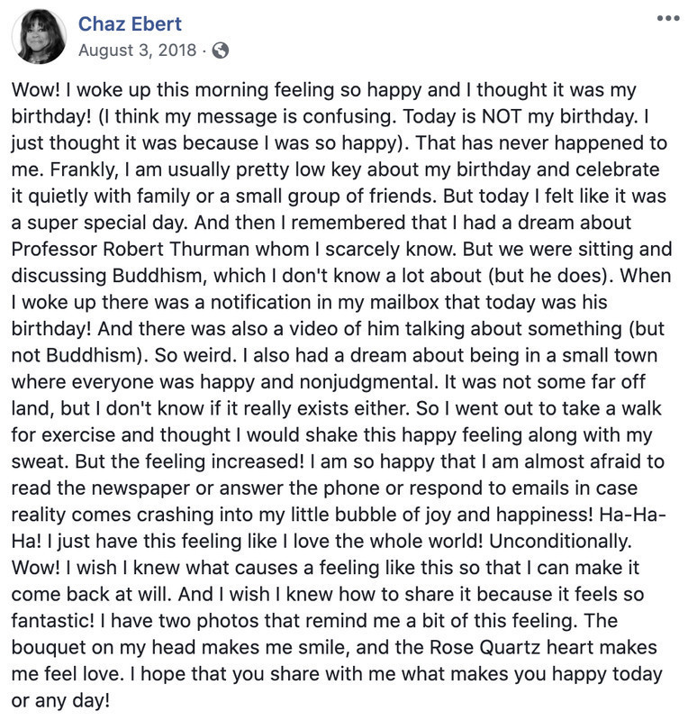This screenshot has width=688, height=721.
Task: Open Chaz Ebert's profile picture
Action: (x=39, y=36)
